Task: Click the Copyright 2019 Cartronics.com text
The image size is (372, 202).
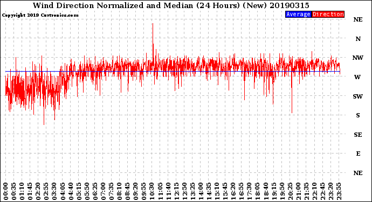Action: point(40,15)
